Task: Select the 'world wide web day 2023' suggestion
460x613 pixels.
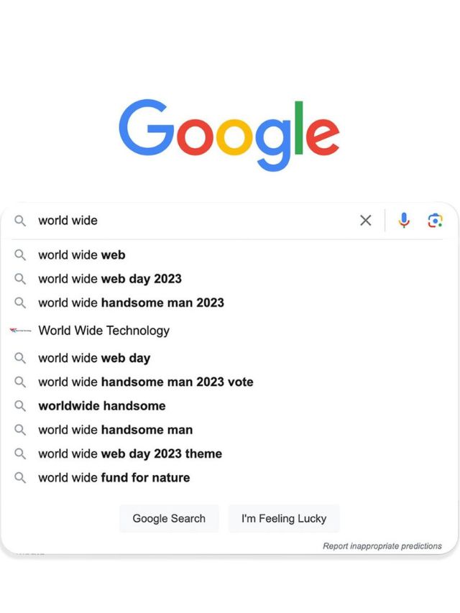Action: [x=109, y=279]
